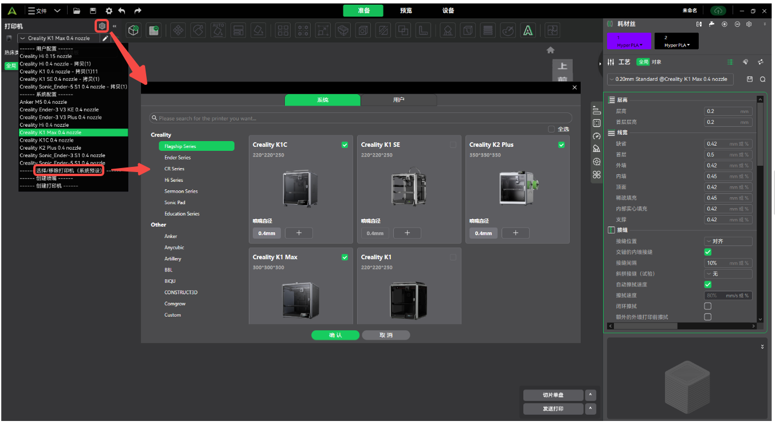The height and width of the screenshot is (425, 775).
Task: Switch to the 用户 tab in dialog
Action: pyautogui.click(x=399, y=100)
